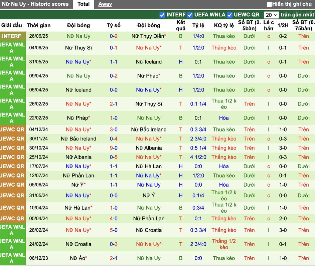Click Nữ Ý in the 05/06/24 row
The height and width of the screenshot is (267, 315).
pos(78,185)
